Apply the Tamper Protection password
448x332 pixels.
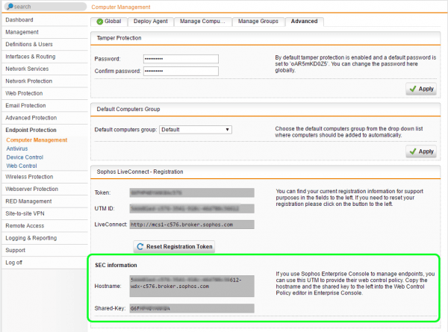421,89
